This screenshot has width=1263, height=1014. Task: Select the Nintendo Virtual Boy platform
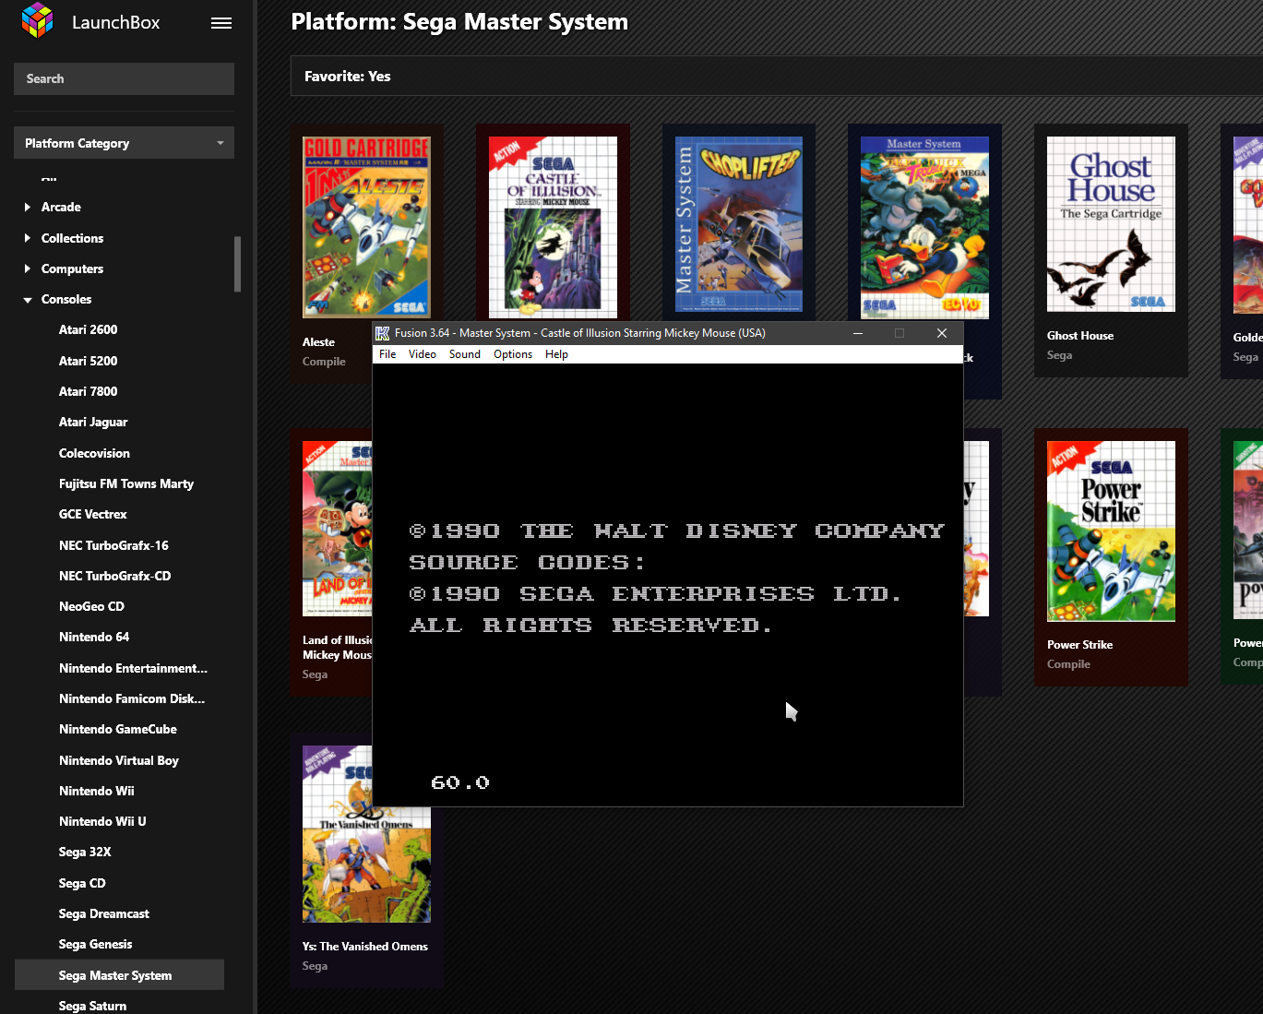tap(119, 760)
